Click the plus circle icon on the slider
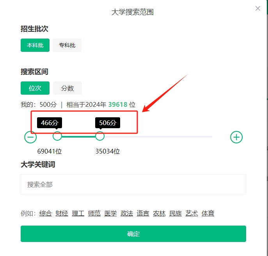This screenshot has width=268, height=256. tap(236, 137)
